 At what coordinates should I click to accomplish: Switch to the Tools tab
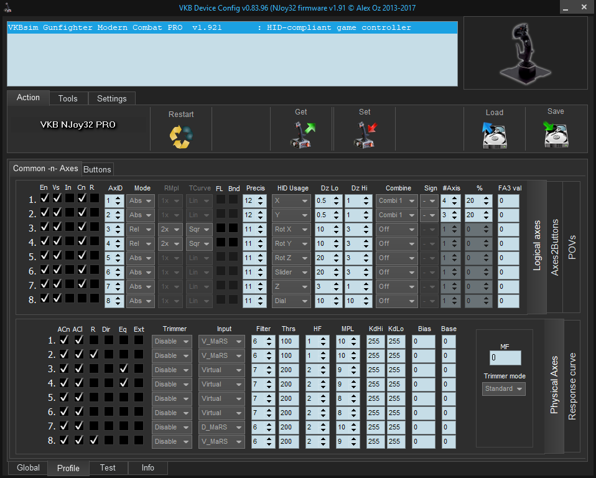click(68, 98)
